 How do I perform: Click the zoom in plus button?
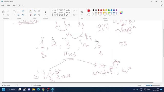(x=162, y=85)
